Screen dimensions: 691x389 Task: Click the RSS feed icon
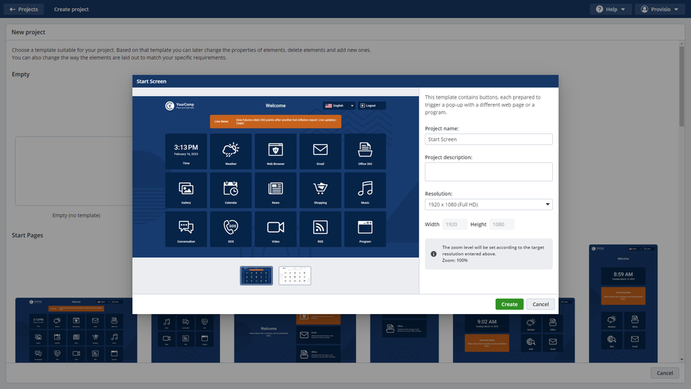point(320,227)
